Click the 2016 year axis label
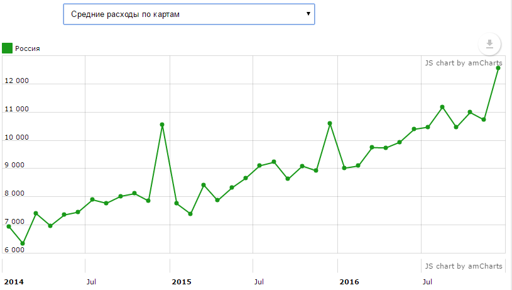512x290 pixels. click(x=349, y=281)
